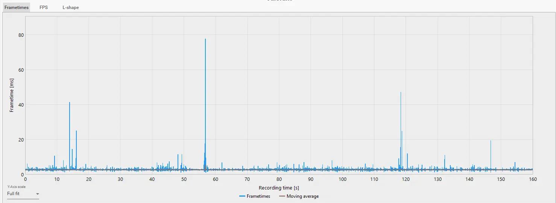Screen dimensions: 556x203
Task: Click the "160" label on the X axis
Action: (532, 179)
